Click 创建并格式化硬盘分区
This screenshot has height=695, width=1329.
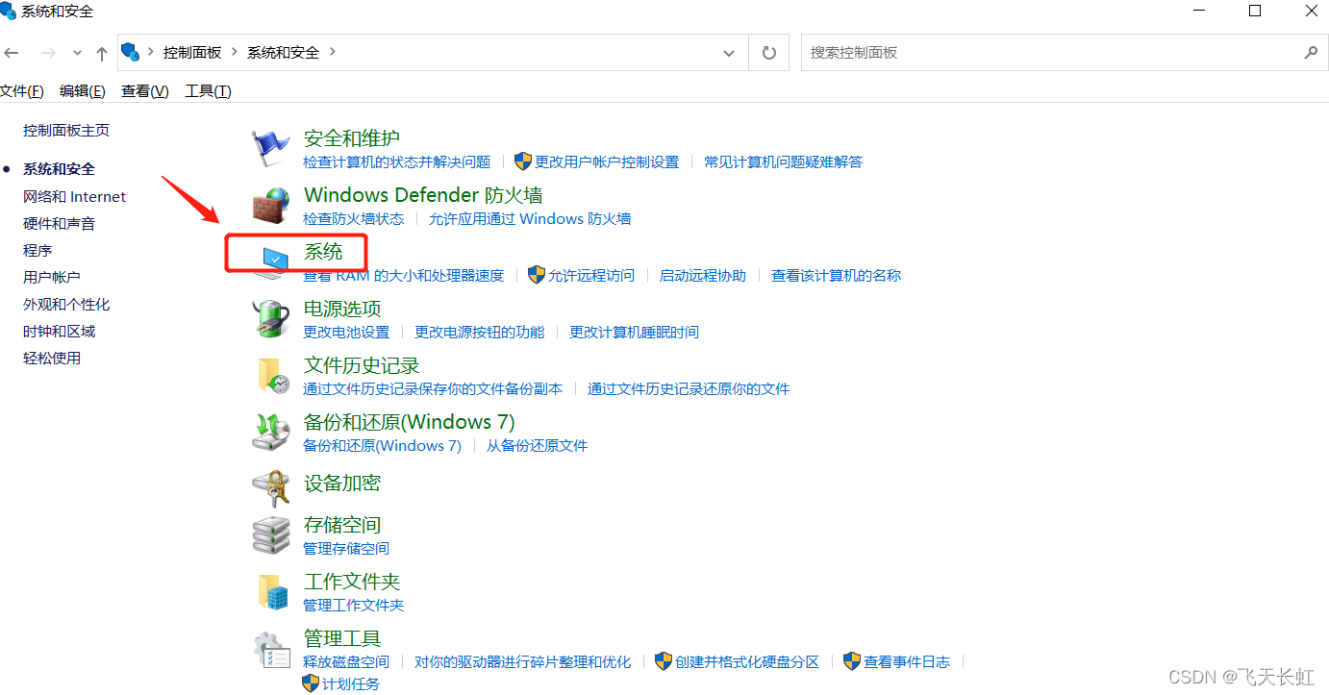(x=747, y=661)
